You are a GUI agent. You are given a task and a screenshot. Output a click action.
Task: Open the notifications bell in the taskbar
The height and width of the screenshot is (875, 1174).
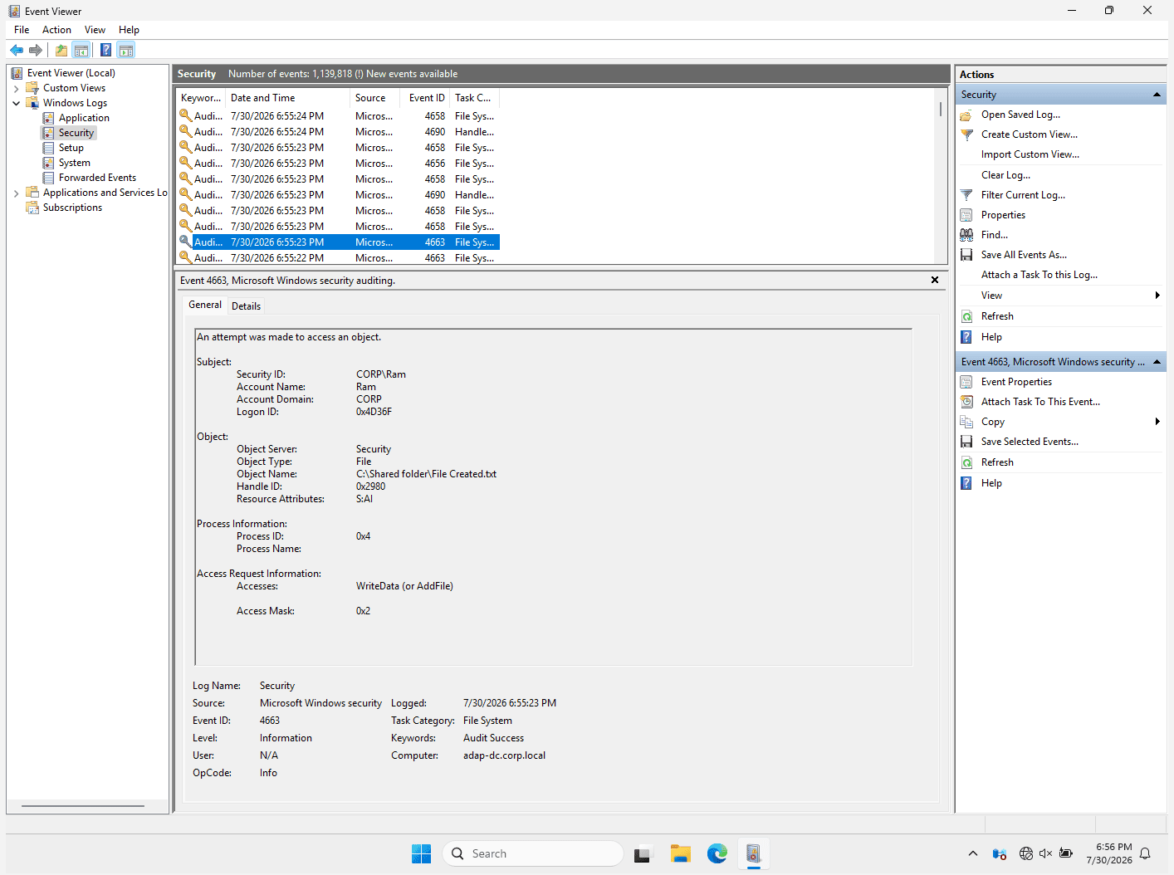point(1145,853)
